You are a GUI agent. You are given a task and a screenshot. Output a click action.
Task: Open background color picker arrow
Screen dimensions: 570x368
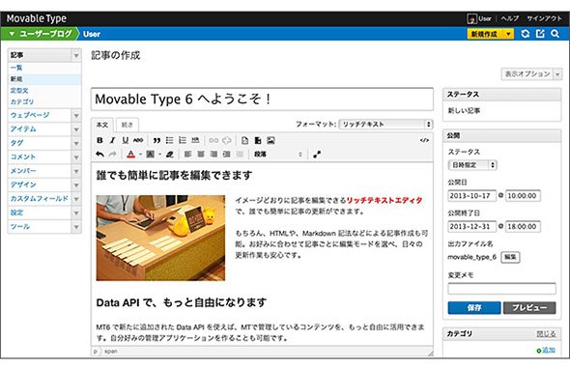[159, 155]
